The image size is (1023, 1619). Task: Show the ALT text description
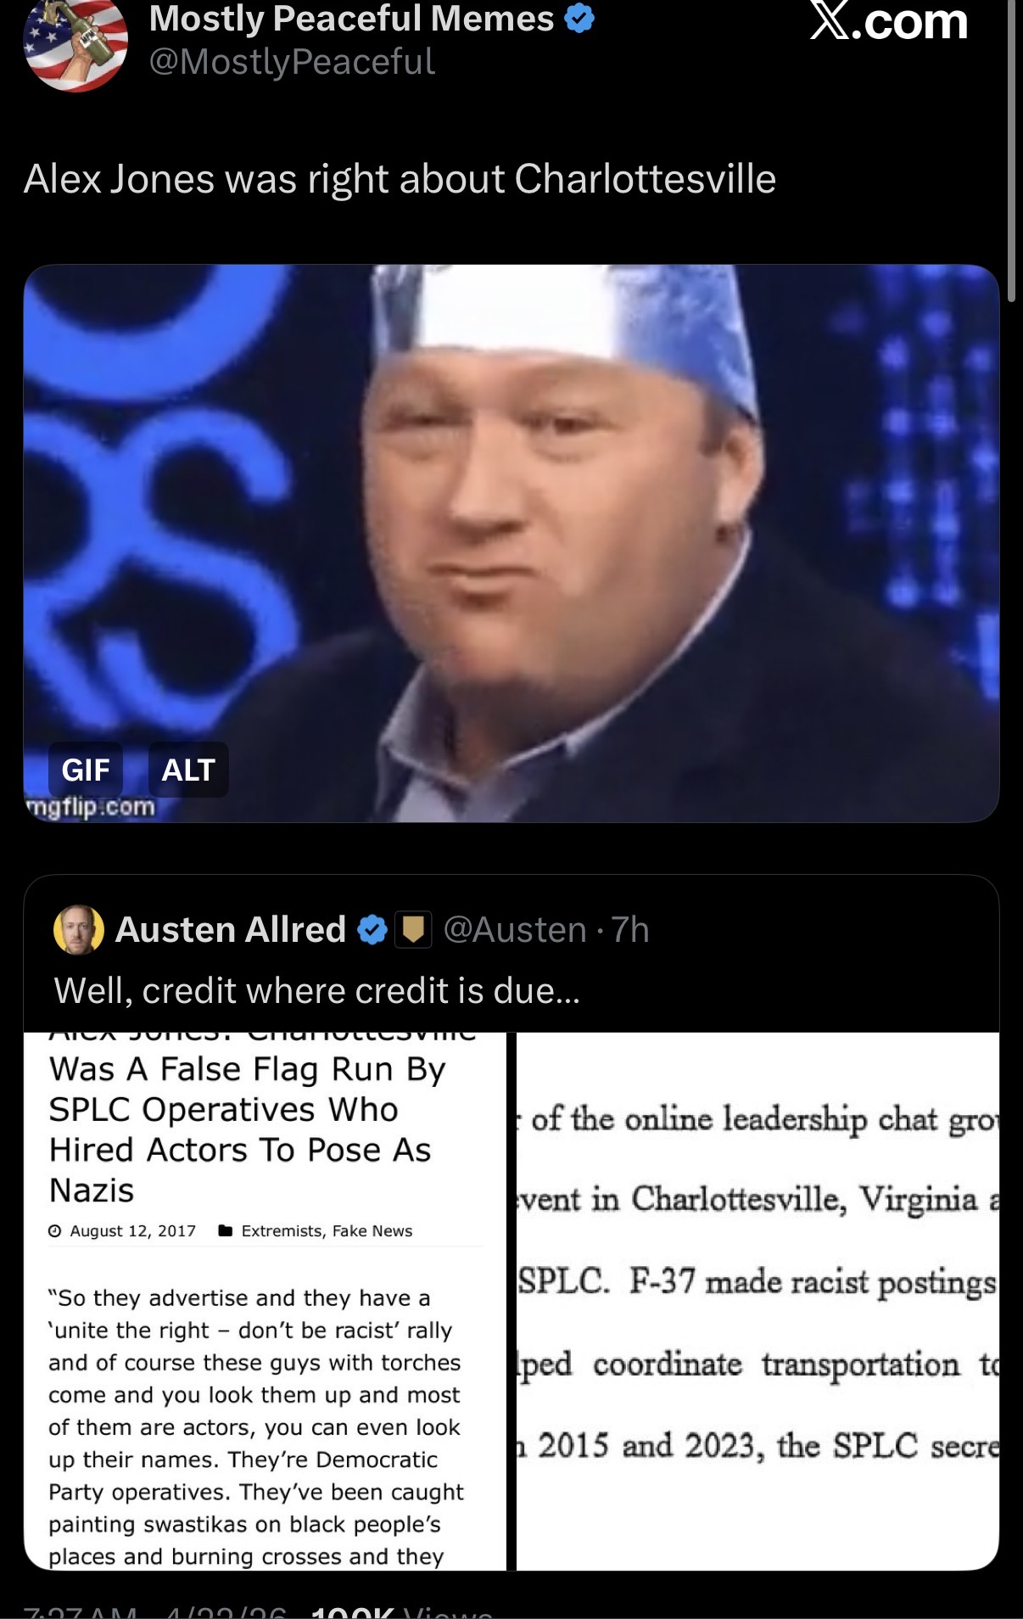[x=188, y=770]
